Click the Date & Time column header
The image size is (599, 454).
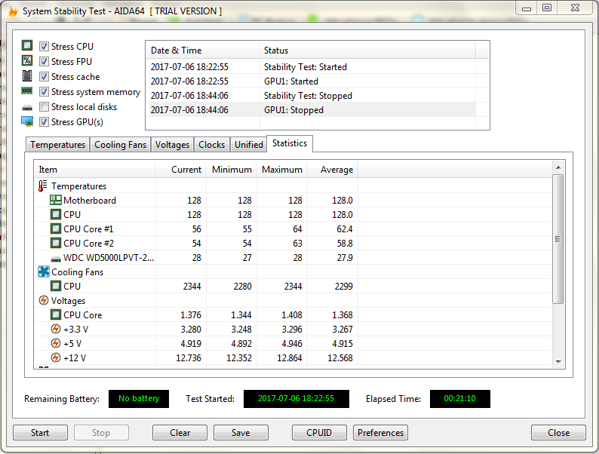click(x=202, y=51)
